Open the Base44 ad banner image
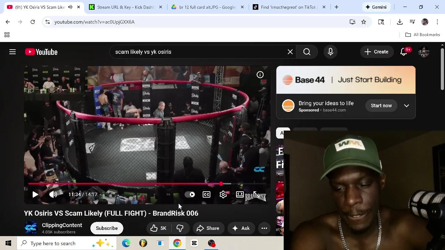Screen dimensions: 445x250 click(x=346, y=80)
